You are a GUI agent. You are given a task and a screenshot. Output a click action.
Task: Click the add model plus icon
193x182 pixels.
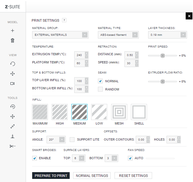pos(12,30)
